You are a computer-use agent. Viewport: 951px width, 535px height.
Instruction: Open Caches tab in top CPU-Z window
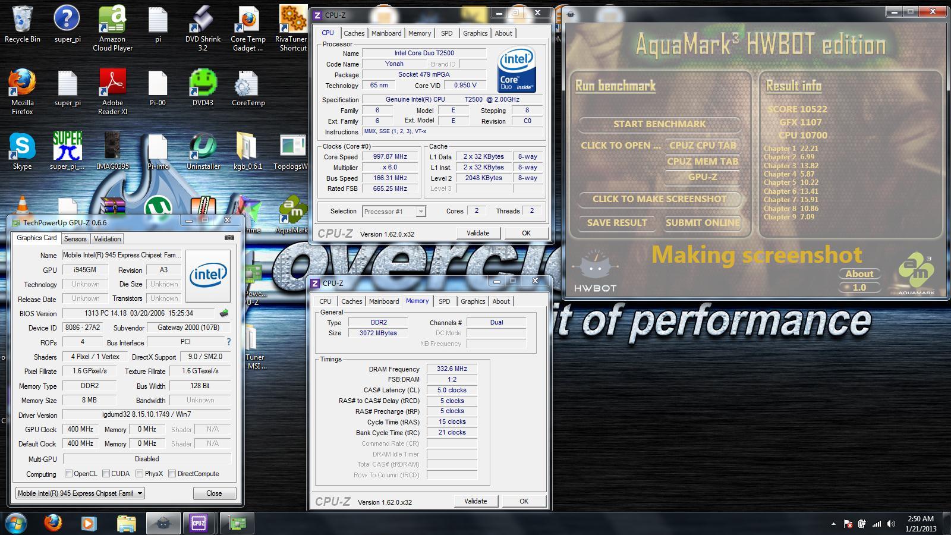354,33
